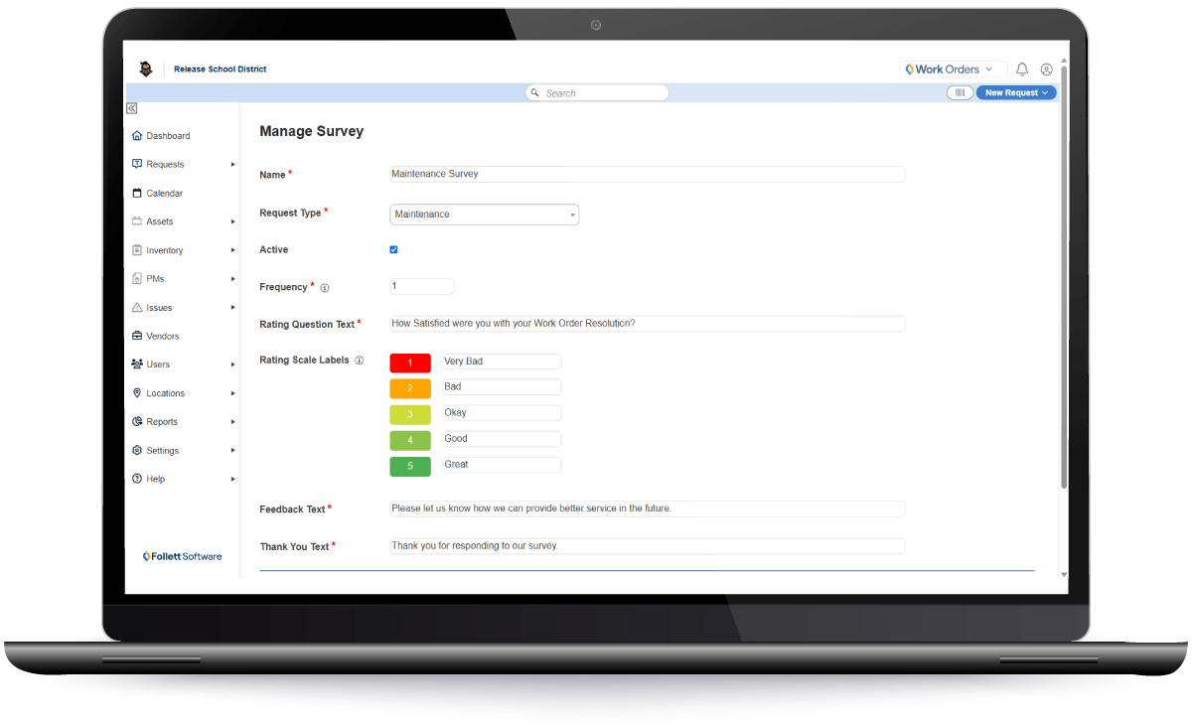The image size is (1192, 725).
Task: Collapse the sidebar with the double-chevron toggle
Action: coord(131,107)
